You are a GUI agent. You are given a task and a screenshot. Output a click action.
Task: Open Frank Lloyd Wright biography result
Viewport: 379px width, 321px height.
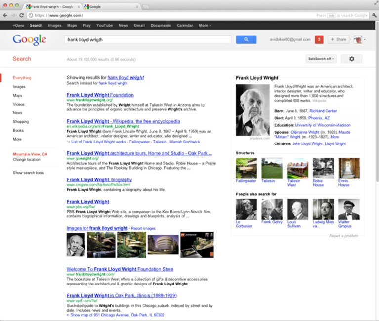[x=99, y=180]
